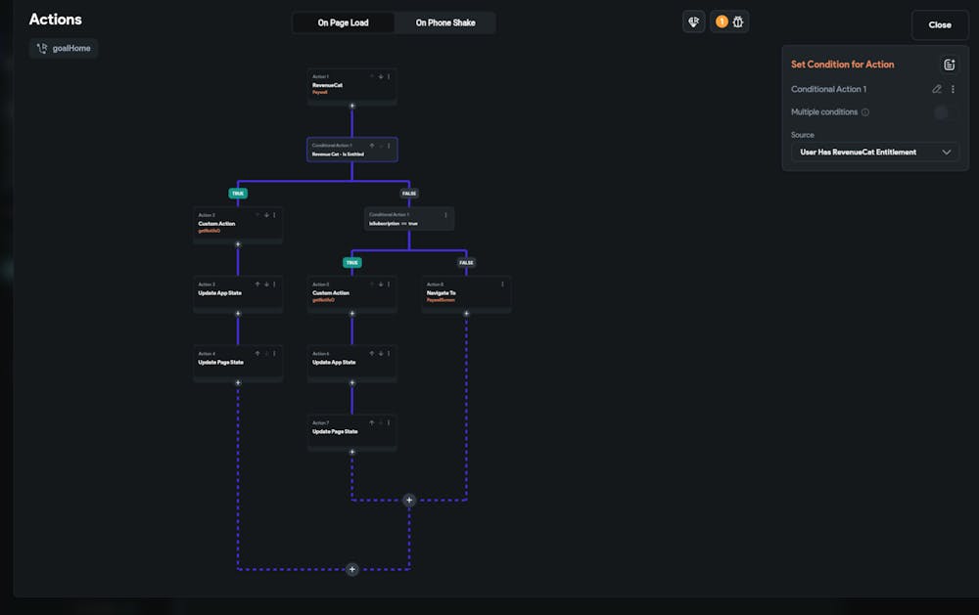Open three-dot menu on Navigate To node
Image resolution: width=979 pixels, height=615 pixels.
tap(503, 284)
